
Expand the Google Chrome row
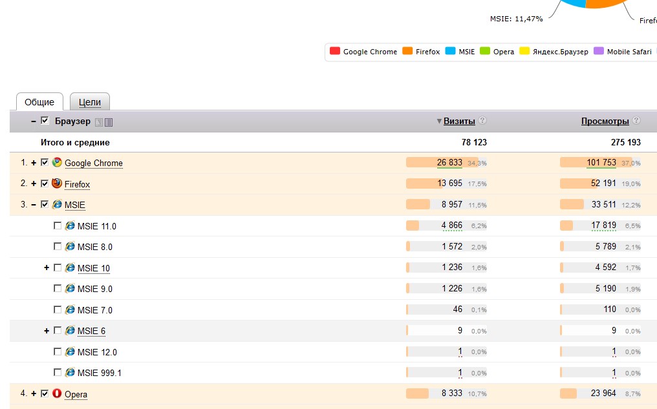coord(34,162)
